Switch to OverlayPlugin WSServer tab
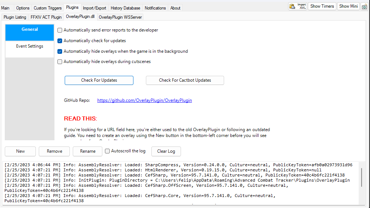 point(120,17)
